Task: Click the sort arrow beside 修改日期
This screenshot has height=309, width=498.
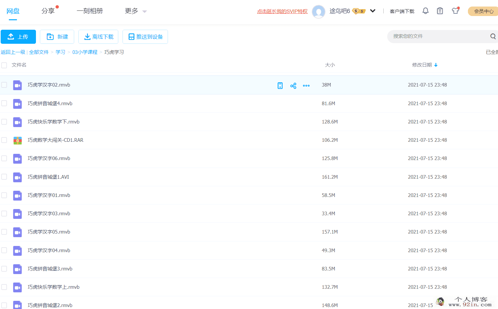Action: coord(436,65)
